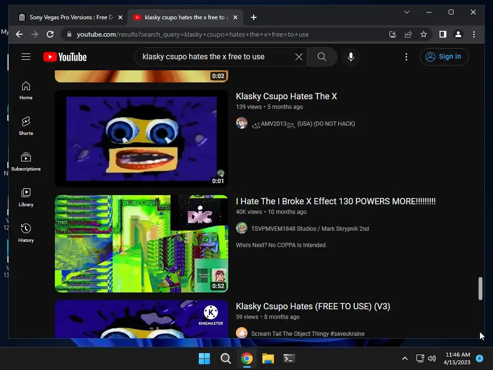493x370 pixels.
Task: Reload the page in Chrome
Action: [50, 34]
